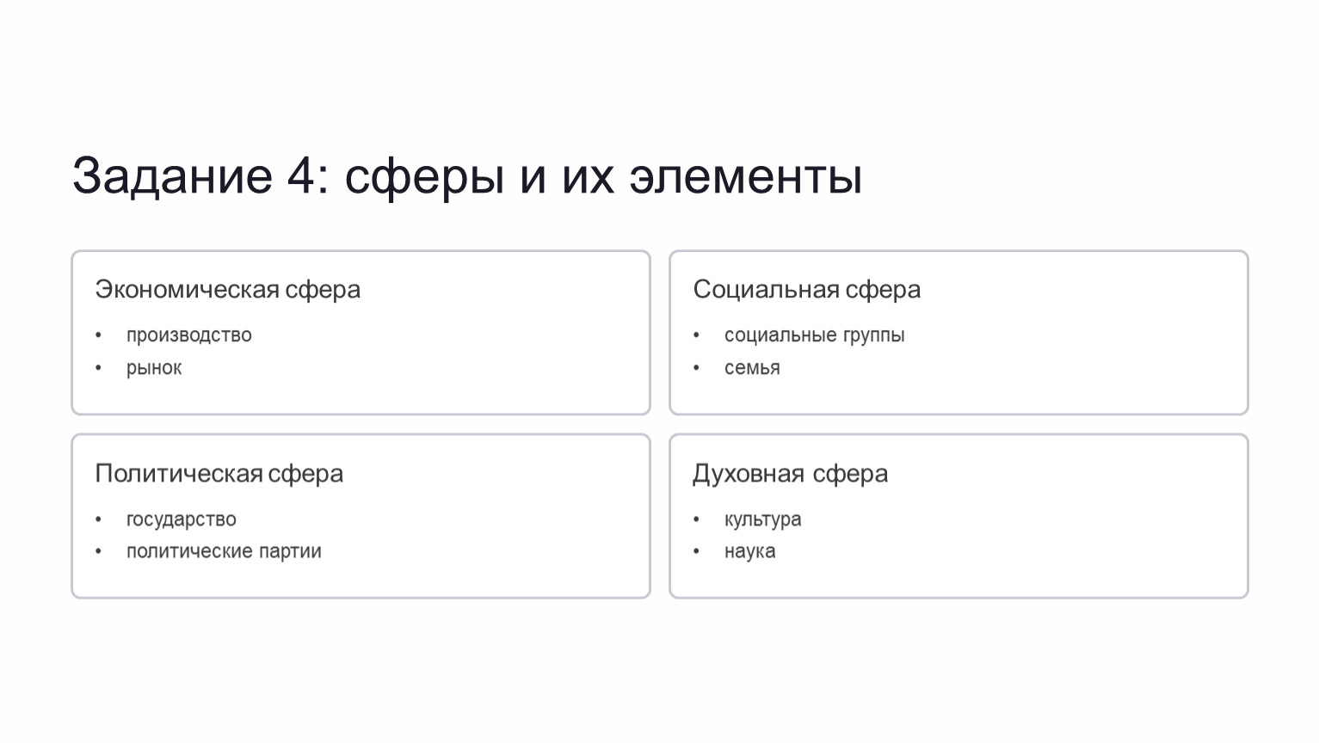Select the 'государство' bullet item
The width and height of the screenshot is (1319, 743).
[x=182, y=519]
